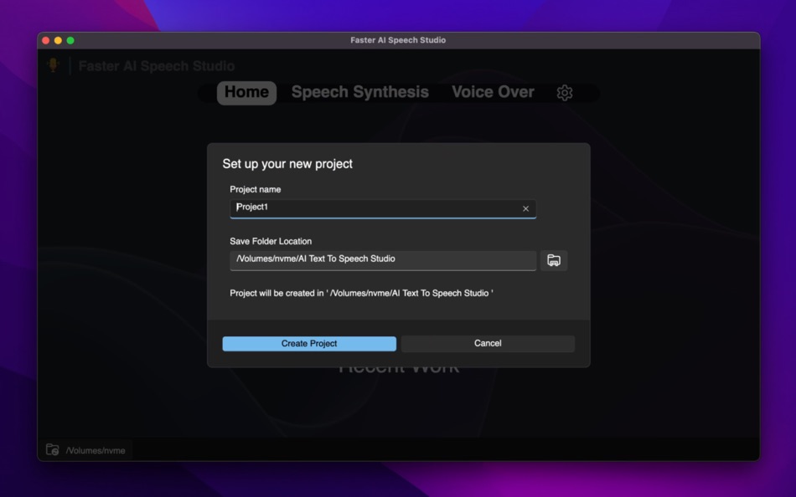Open the Voice Over tab
The height and width of the screenshot is (497, 796).
pos(493,92)
